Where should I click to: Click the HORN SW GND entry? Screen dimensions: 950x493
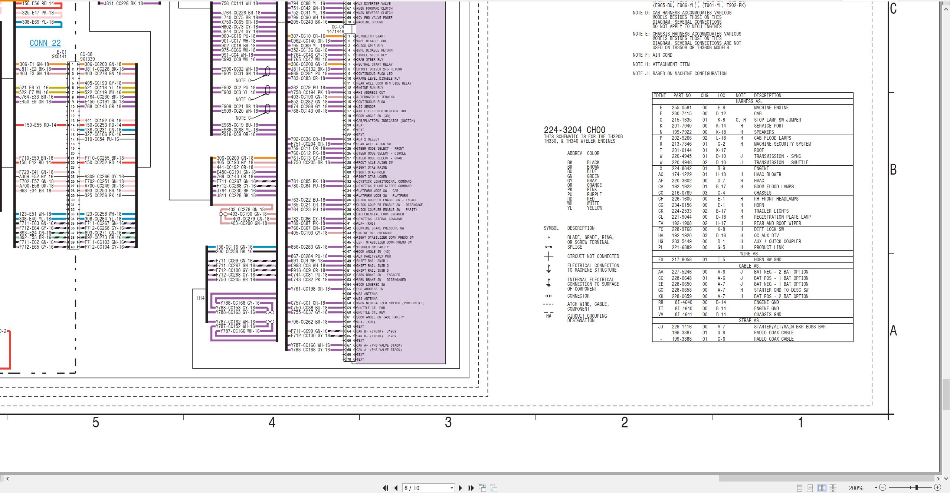point(767,259)
